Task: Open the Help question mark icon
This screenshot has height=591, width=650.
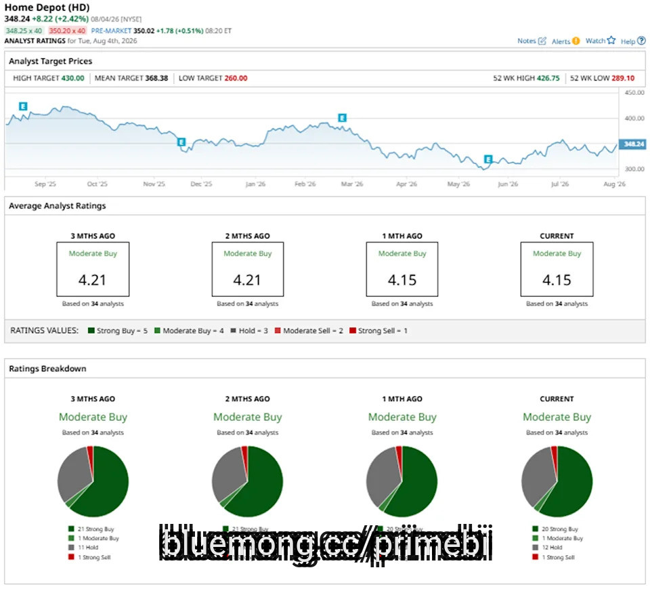Action: pos(641,41)
